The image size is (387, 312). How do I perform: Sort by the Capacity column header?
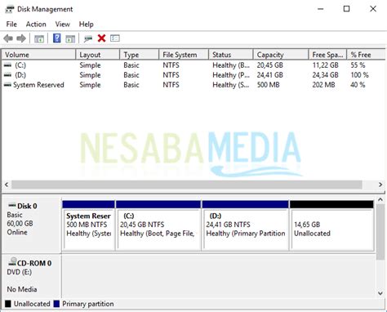pyautogui.click(x=281, y=55)
